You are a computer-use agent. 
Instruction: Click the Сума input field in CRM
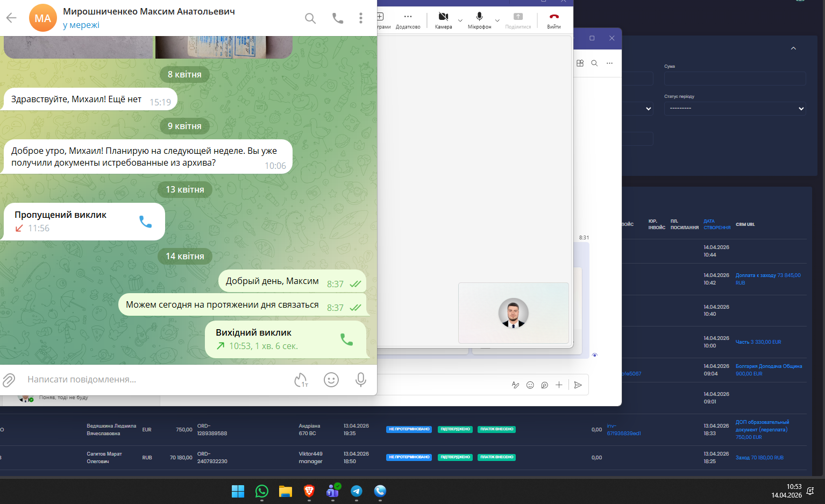coord(735,79)
